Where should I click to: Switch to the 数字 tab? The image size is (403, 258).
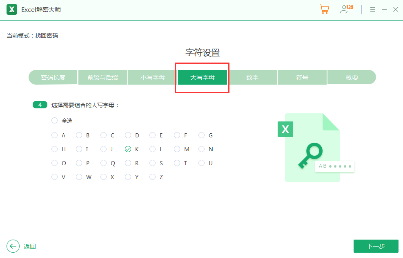pos(252,77)
